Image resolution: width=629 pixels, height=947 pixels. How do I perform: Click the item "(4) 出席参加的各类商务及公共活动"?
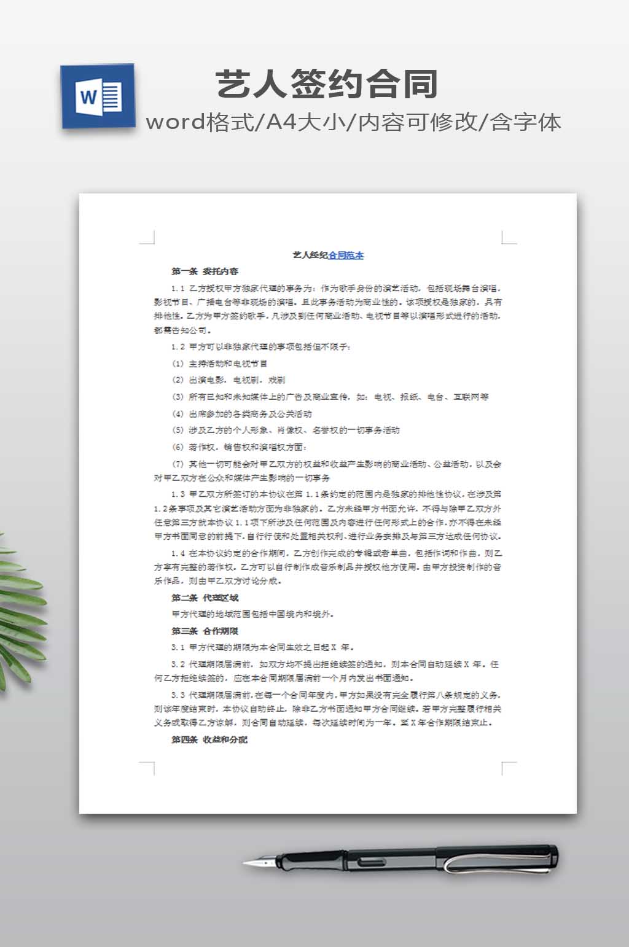coord(241,413)
